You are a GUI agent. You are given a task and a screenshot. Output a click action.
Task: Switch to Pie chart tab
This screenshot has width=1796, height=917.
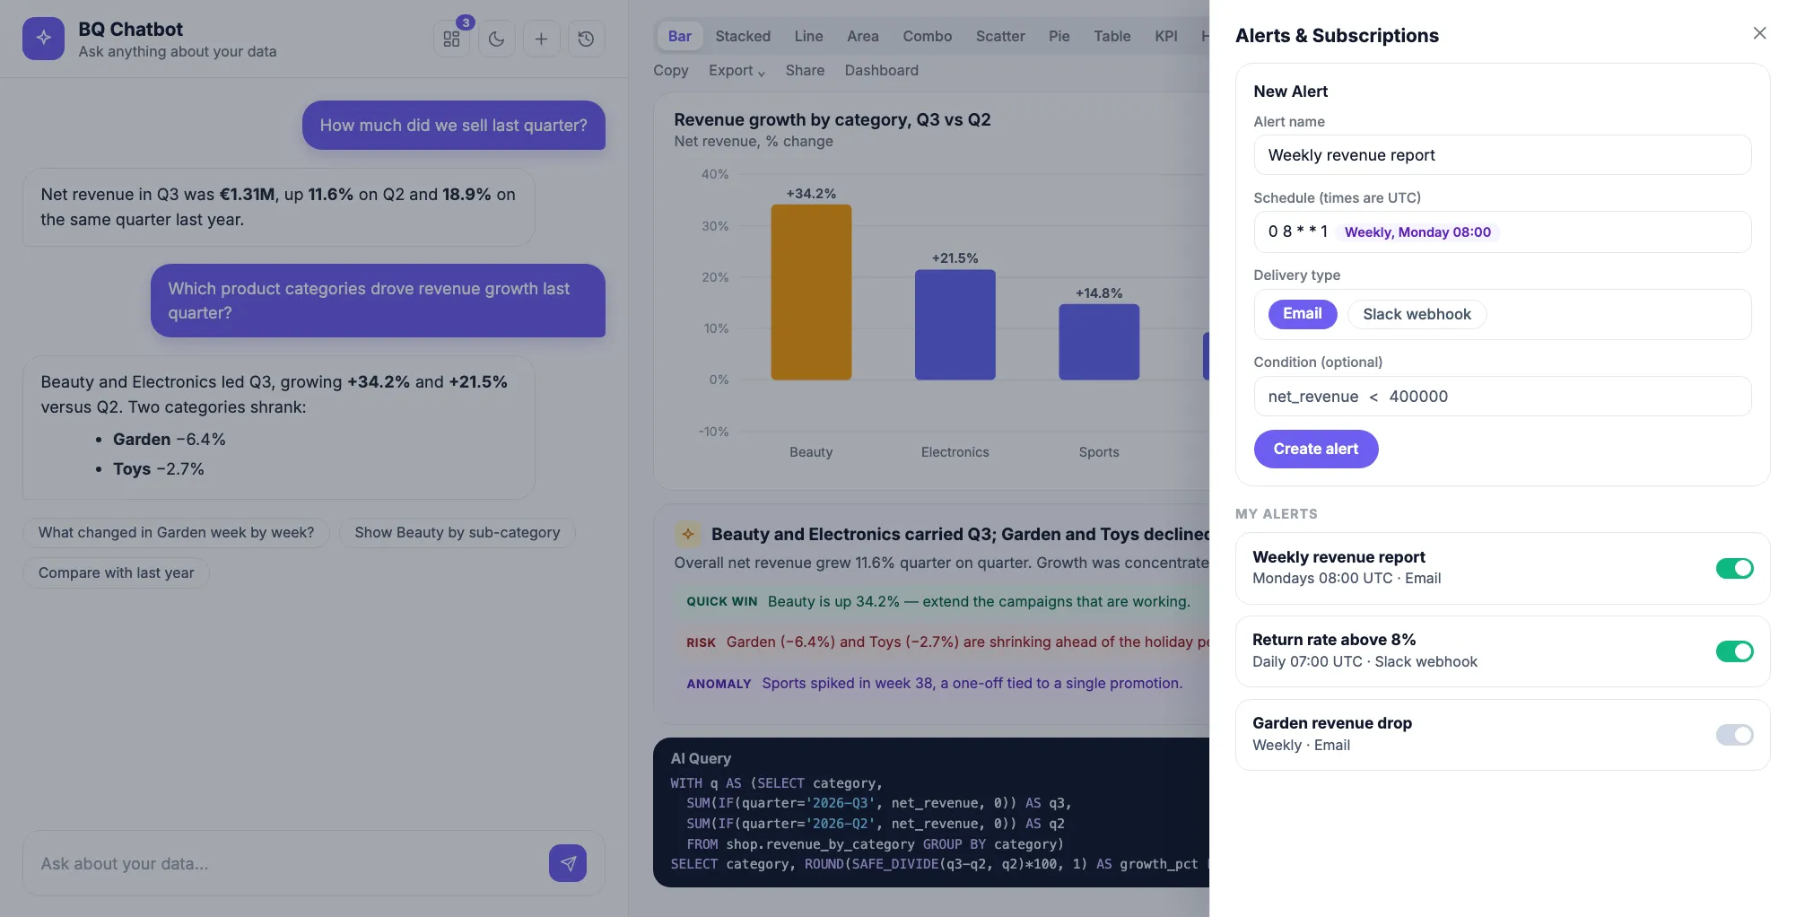click(1059, 36)
